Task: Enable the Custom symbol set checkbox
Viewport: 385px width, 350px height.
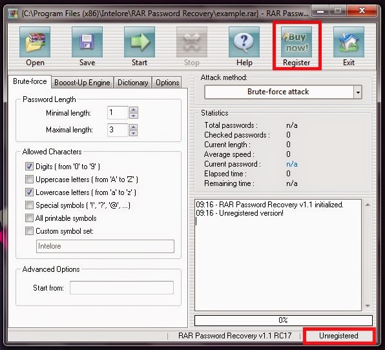Action: pos(29,231)
